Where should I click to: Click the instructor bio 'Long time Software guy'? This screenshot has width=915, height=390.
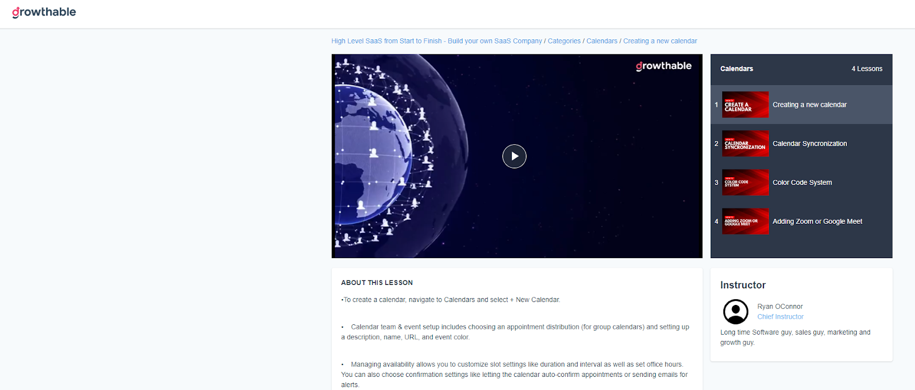tap(795, 337)
